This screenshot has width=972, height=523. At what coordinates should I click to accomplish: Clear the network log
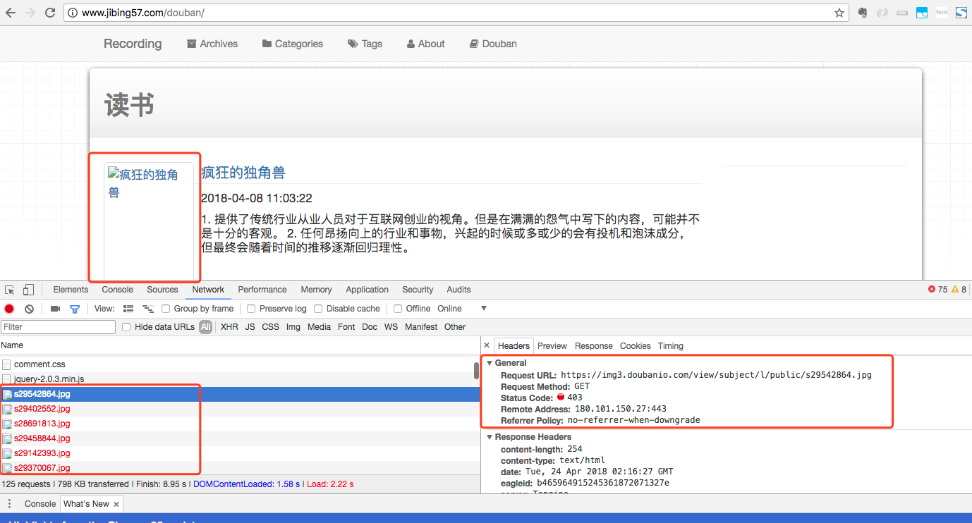[29, 309]
